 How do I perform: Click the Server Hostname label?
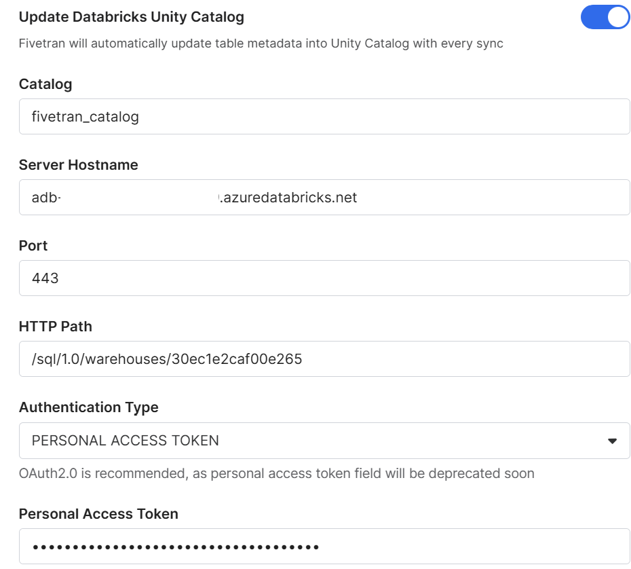(x=79, y=165)
